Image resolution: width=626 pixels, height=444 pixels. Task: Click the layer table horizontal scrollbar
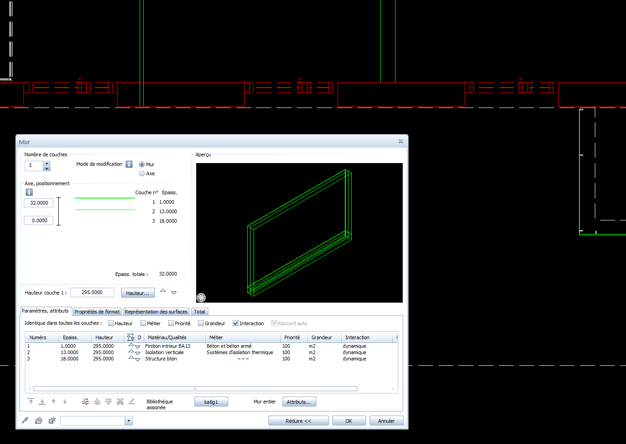(195, 388)
